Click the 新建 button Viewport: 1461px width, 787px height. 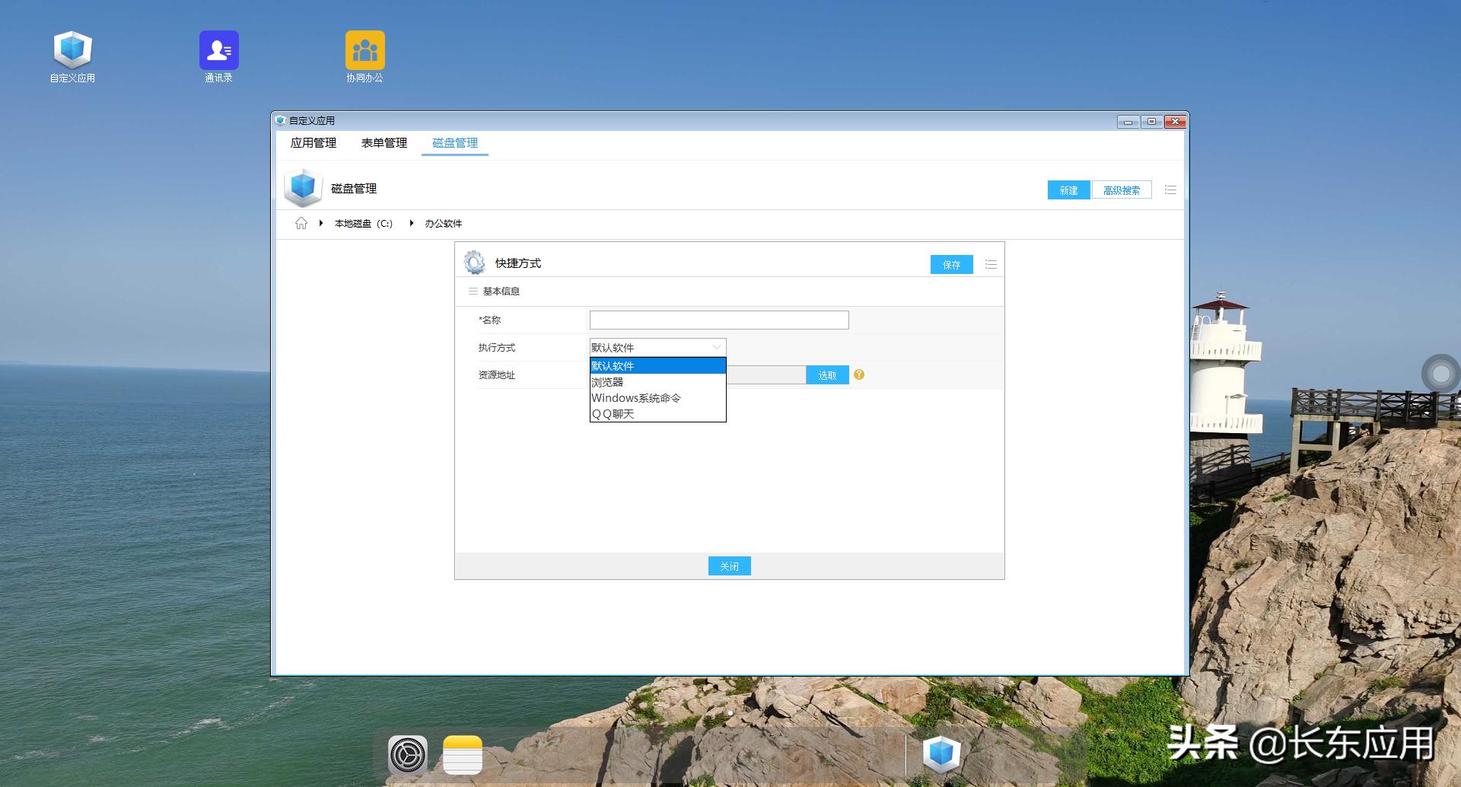coord(1068,190)
